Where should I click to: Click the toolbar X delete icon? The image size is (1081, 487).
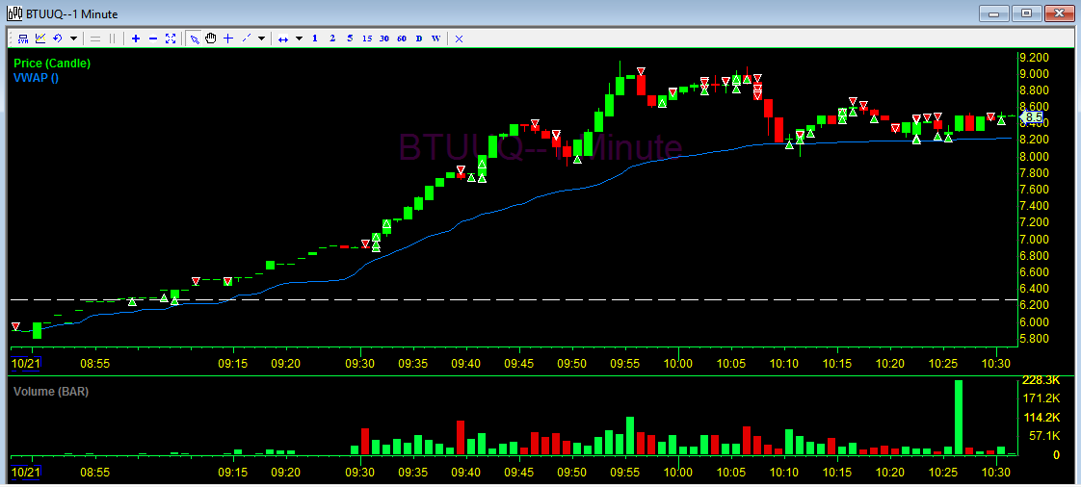pyautogui.click(x=460, y=38)
